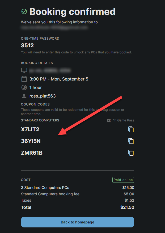The image size is (165, 233).
Task: Click the Booking confirmed heading
Action: [72, 12]
